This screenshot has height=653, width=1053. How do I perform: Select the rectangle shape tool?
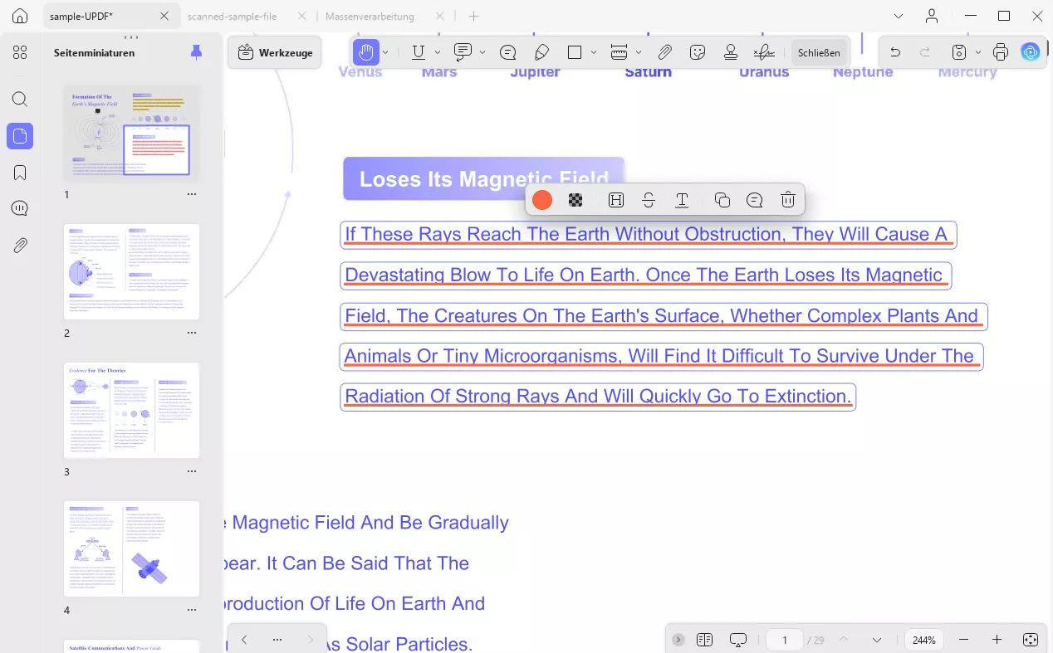(x=575, y=52)
